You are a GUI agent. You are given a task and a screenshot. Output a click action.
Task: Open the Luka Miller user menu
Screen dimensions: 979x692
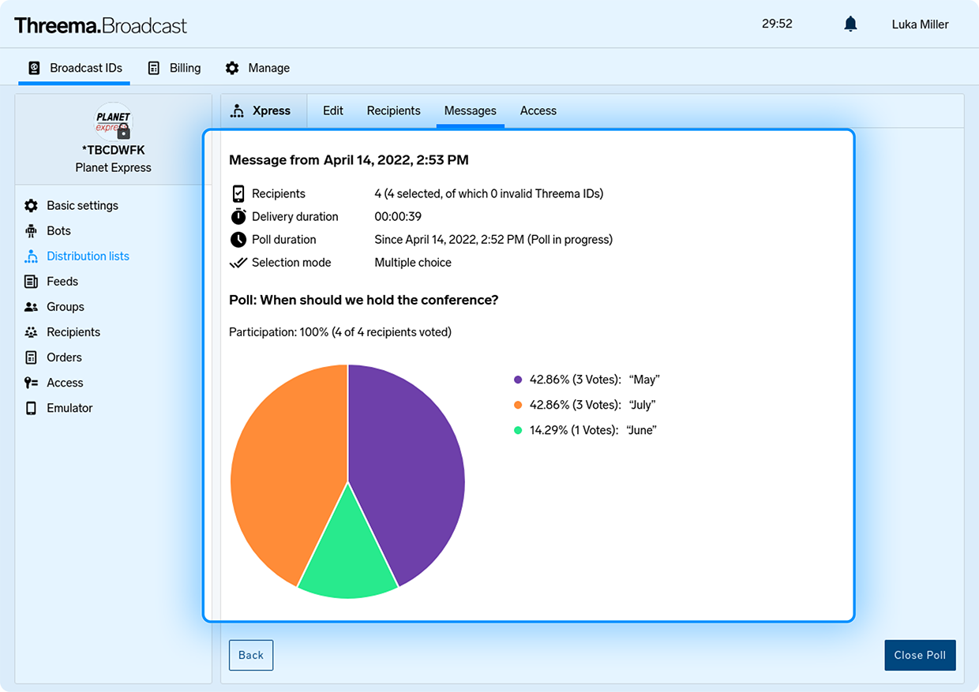[x=920, y=24]
